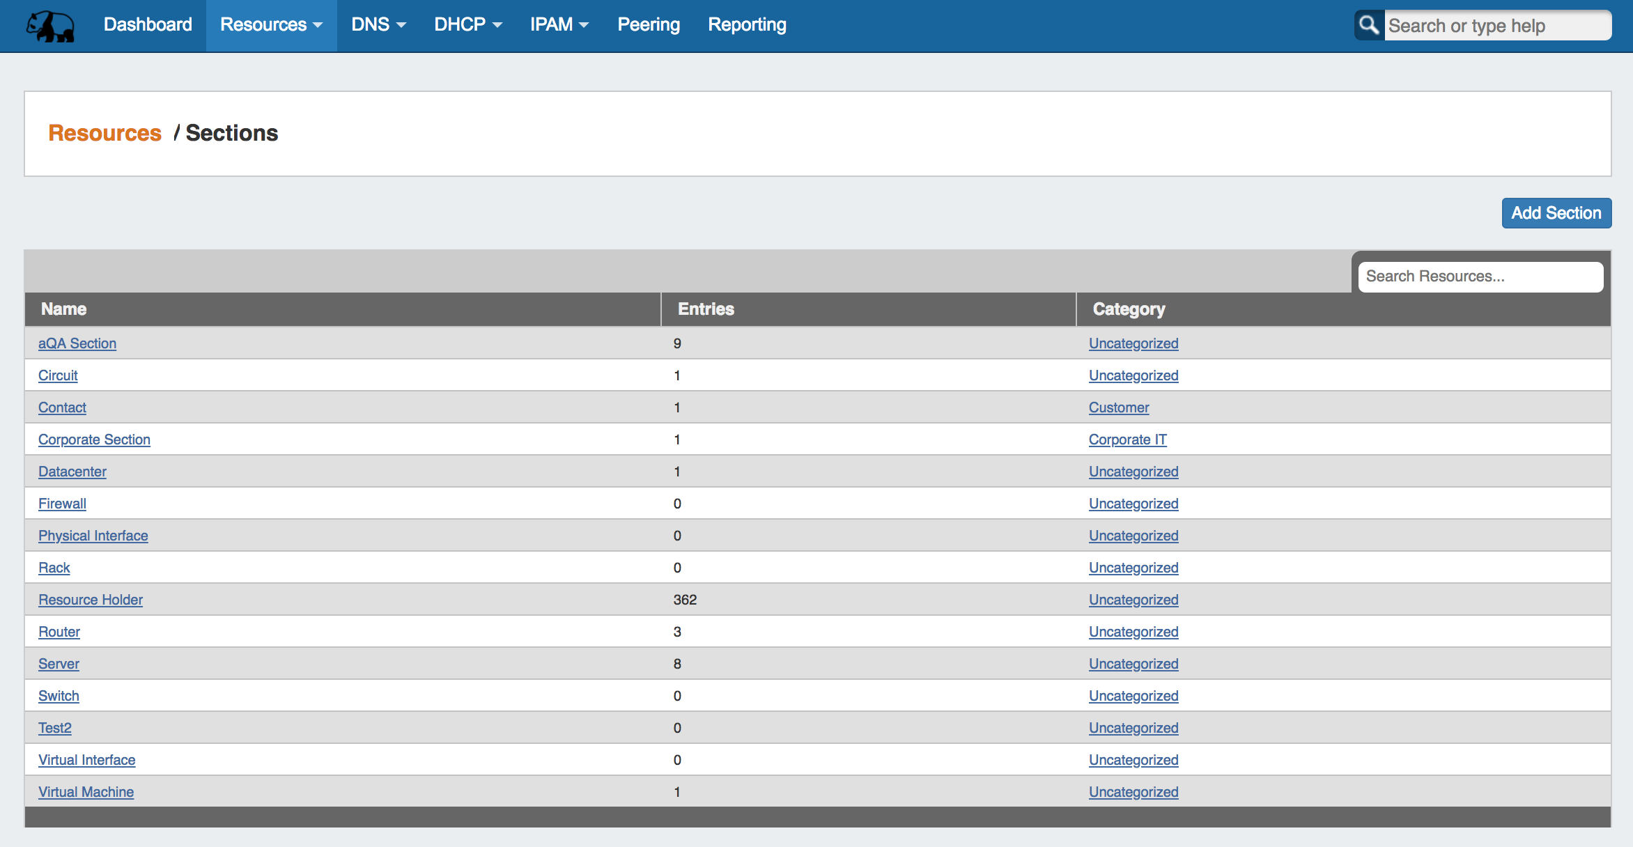This screenshot has height=847, width=1633.
Task: Open the Peering menu item
Action: coord(648,25)
